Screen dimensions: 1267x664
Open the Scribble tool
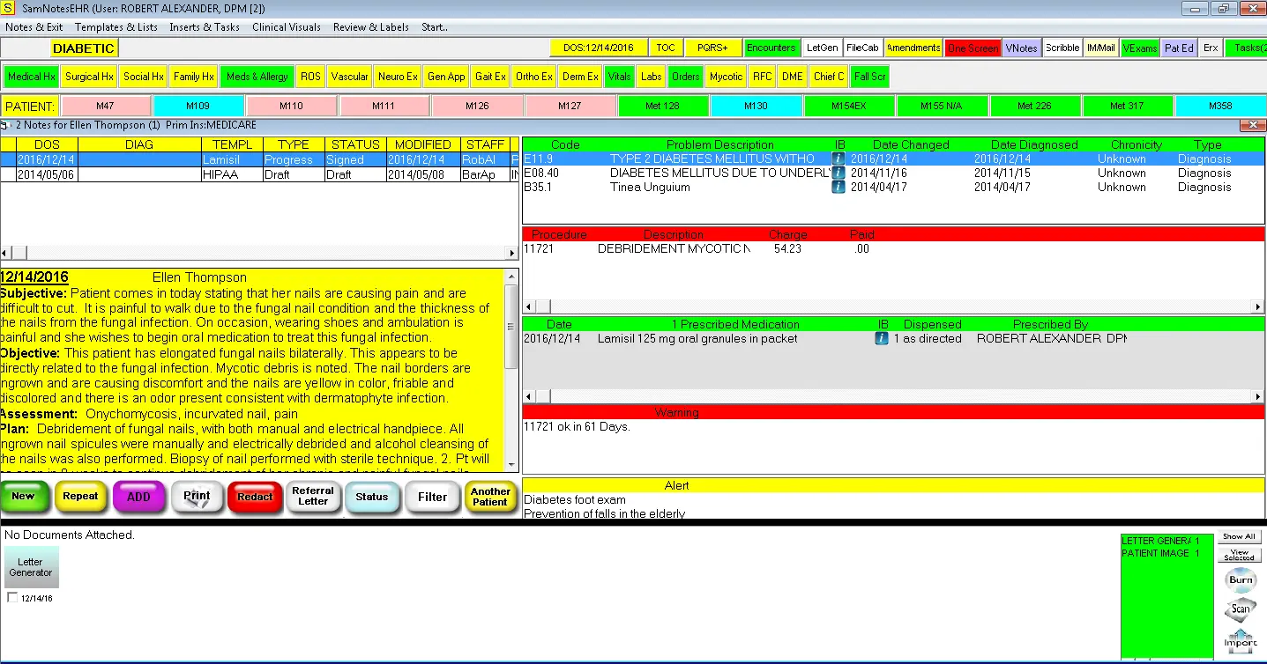pos(1062,48)
